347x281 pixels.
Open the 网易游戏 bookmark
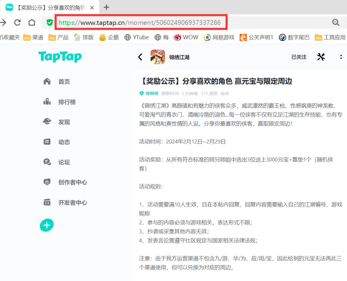(219, 37)
